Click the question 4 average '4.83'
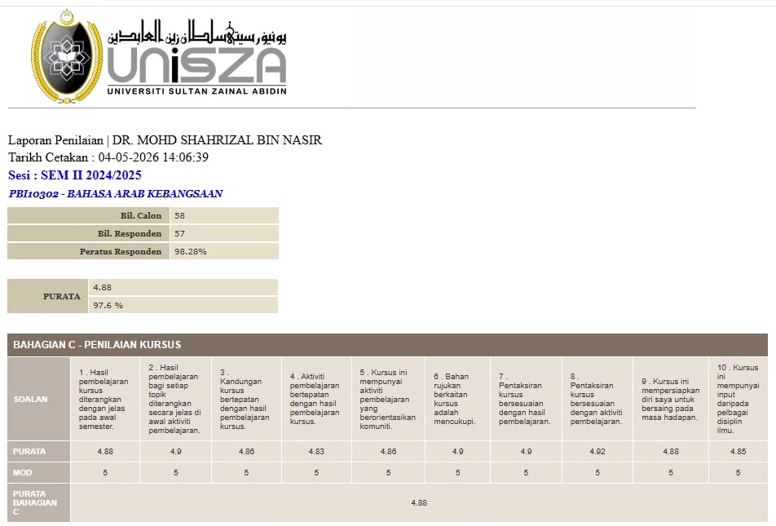The image size is (776, 526). 316,452
